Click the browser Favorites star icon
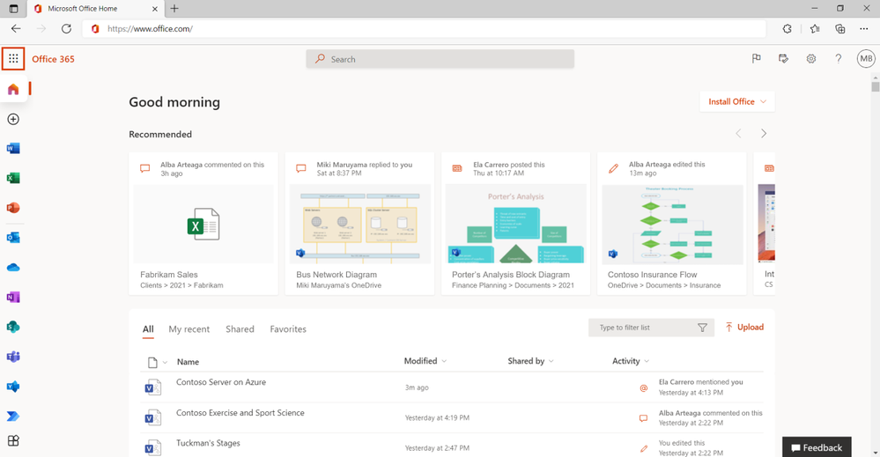The height and width of the screenshot is (457, 880). coord(815,28)
